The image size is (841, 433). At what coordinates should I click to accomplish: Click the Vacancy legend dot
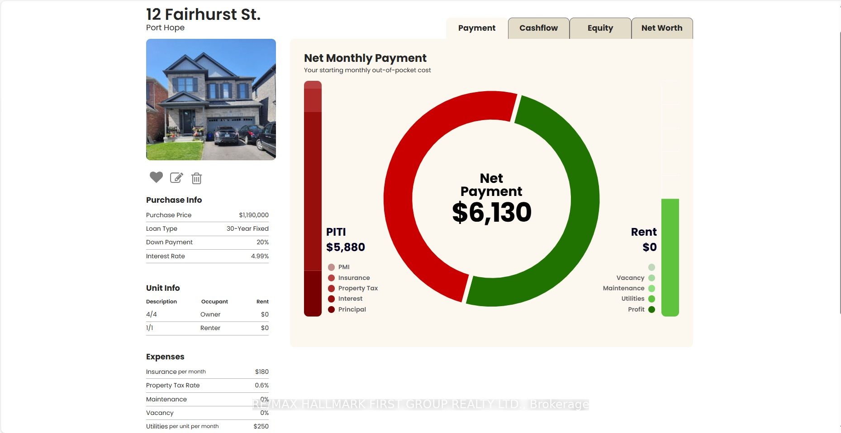[651, 278]
